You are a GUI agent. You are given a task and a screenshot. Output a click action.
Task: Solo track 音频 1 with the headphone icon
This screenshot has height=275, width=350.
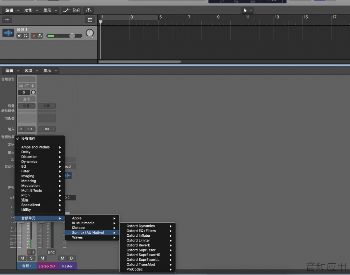point(26,36)
